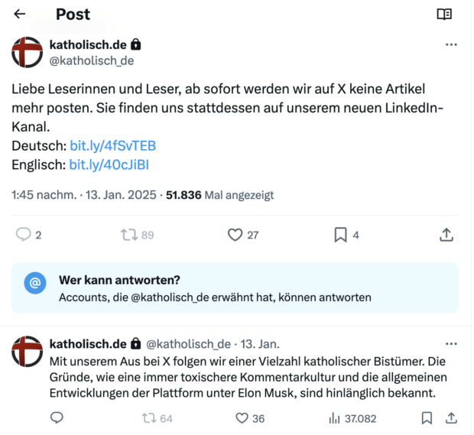Bookmark the second katholisch.de post
The image size is (474, 435).
pyautogui.click(x=427, y=418)
